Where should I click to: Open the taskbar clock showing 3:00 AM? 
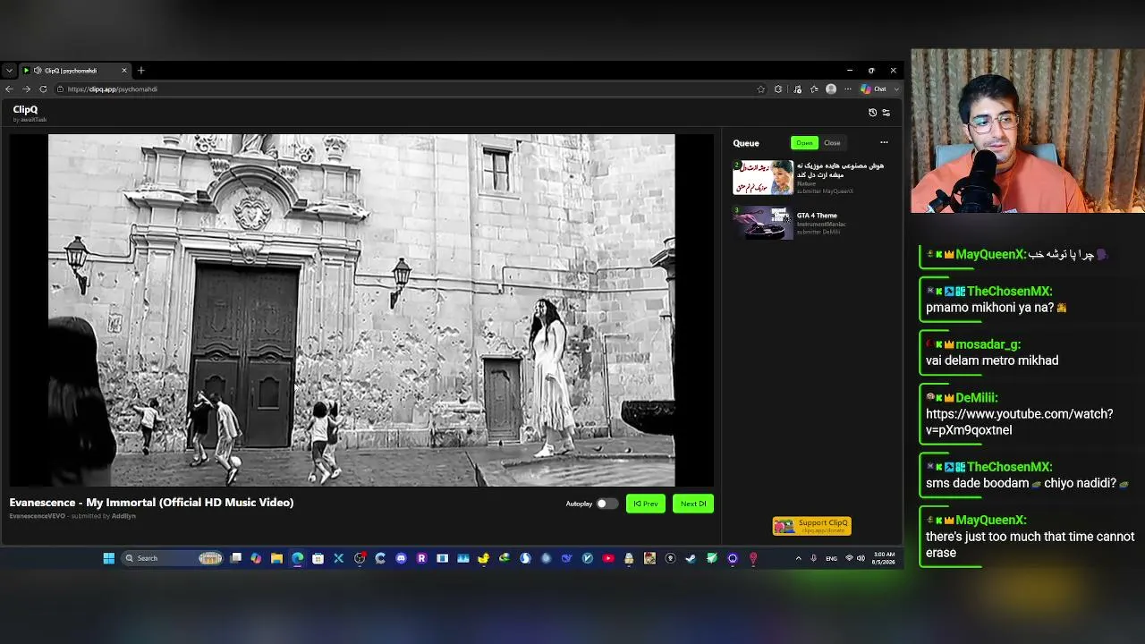[883, 558]
